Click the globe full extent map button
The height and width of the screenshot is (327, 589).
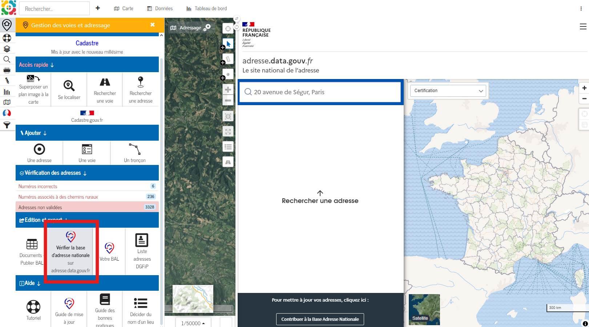pyautogui.click(x=228, y=116)
